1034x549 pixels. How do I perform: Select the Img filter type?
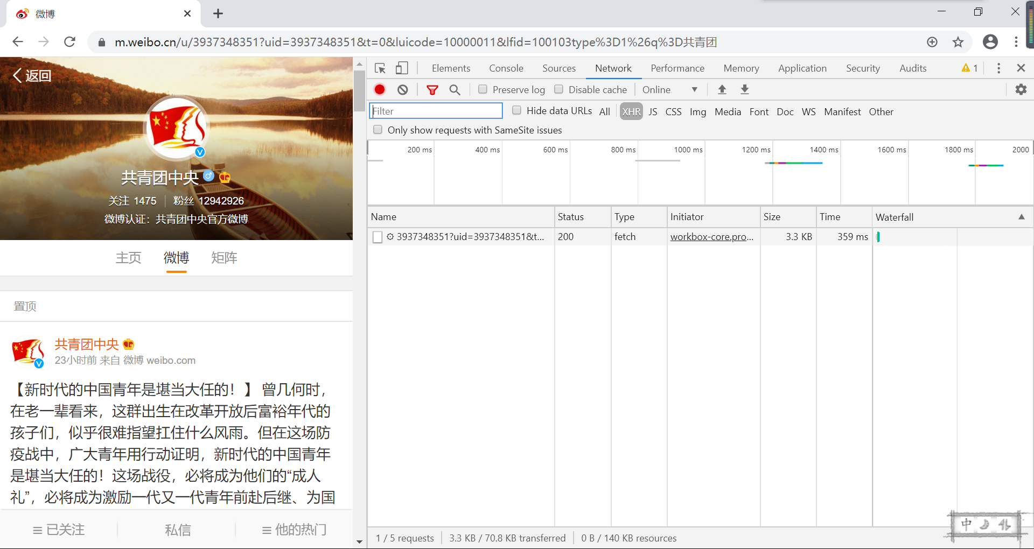tap(698, 111)
